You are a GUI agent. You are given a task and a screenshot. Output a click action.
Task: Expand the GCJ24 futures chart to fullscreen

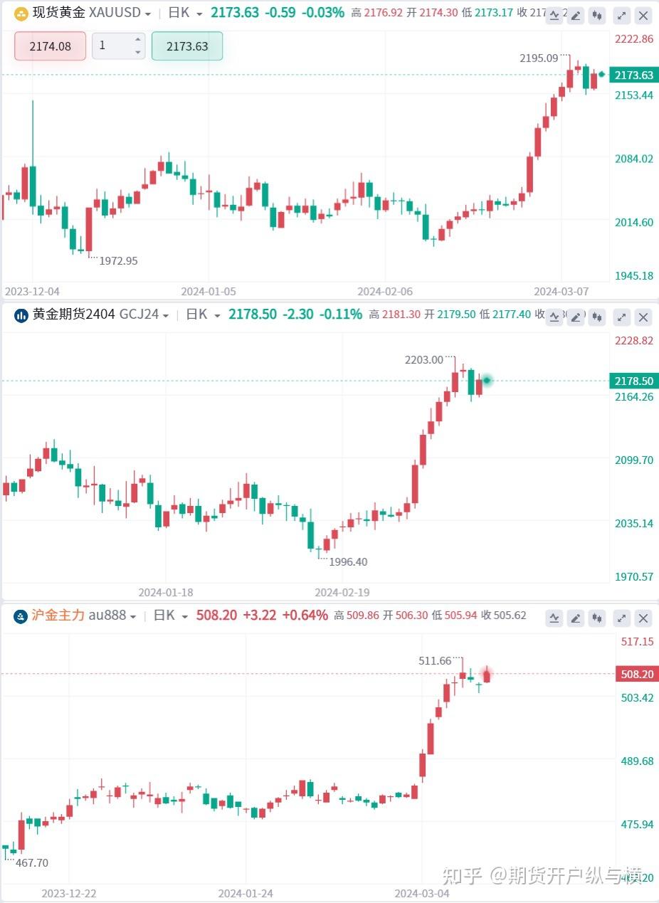[621, 317]
